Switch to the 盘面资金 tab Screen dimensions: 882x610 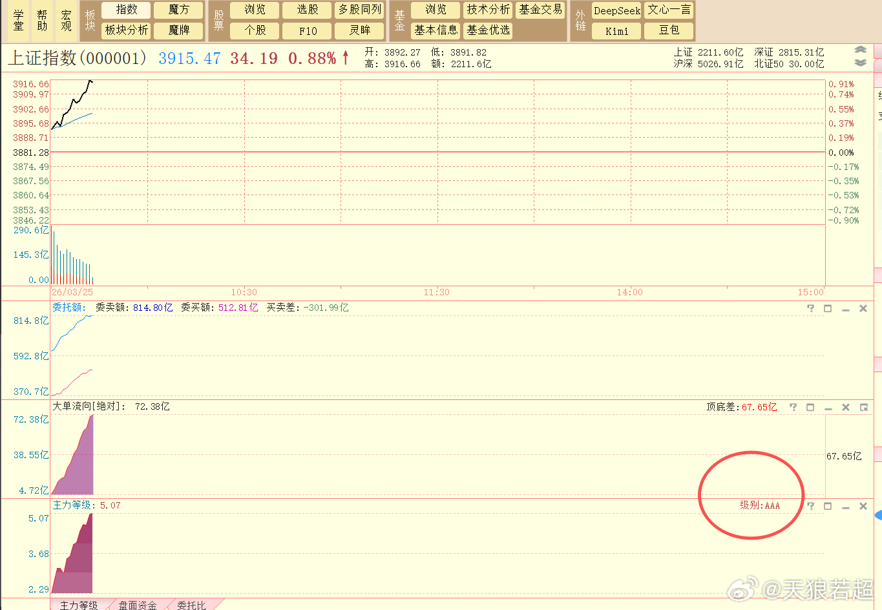pos(138,605)
